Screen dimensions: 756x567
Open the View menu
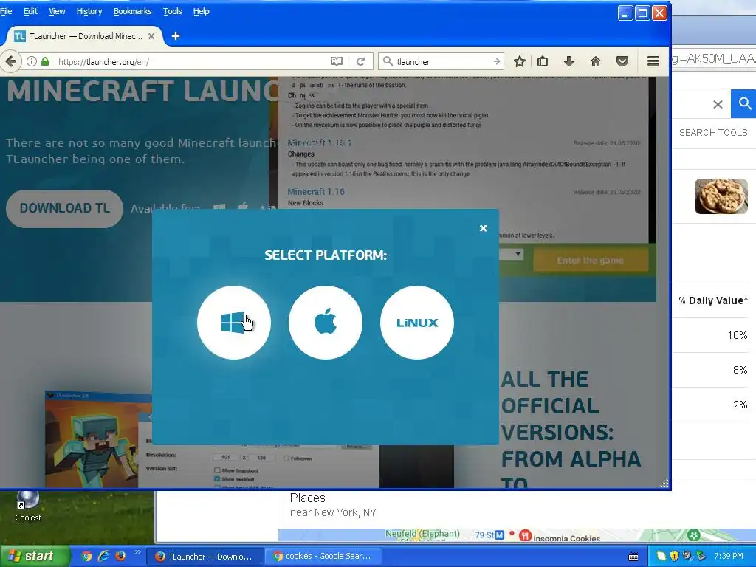tap(57, 11)
